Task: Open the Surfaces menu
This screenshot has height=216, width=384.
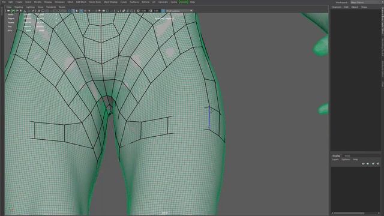Action: [134, 2]
